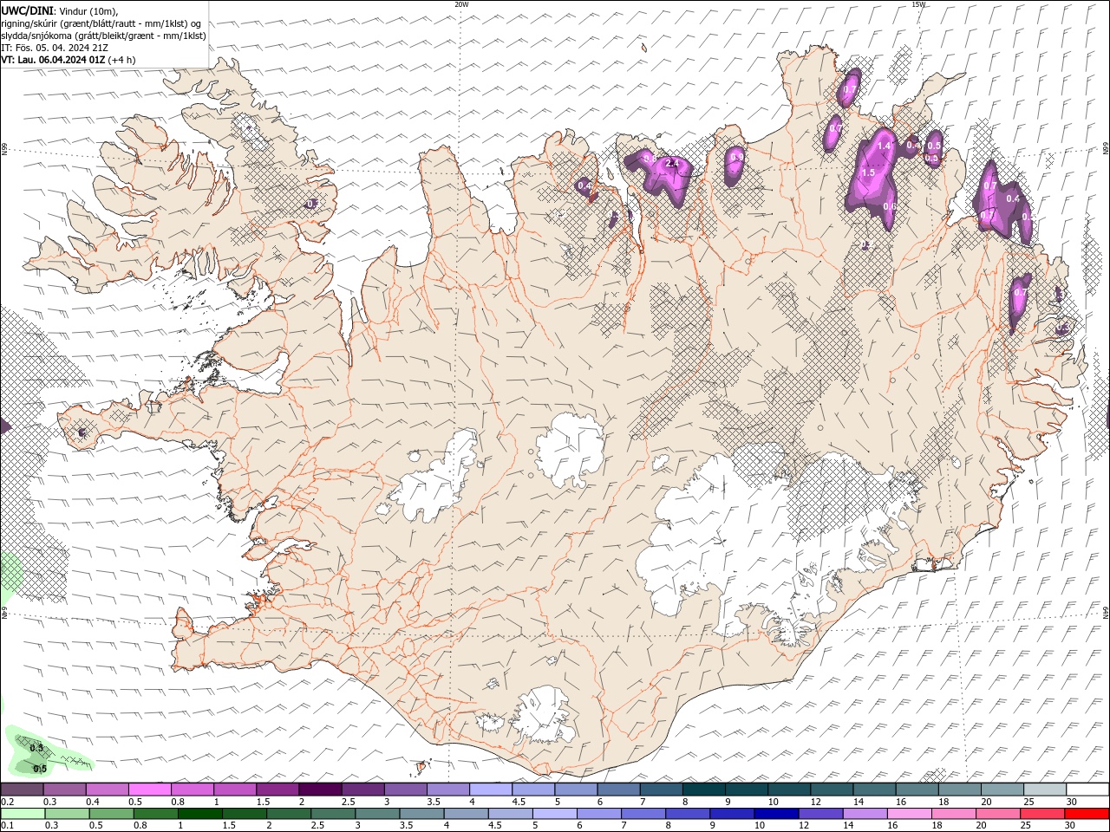Image resolution: width=1110 pixels, height=832 pixels.
Task: Pick the light periwinkle 5 swatch in the rain legend
Action: (554, 814)
